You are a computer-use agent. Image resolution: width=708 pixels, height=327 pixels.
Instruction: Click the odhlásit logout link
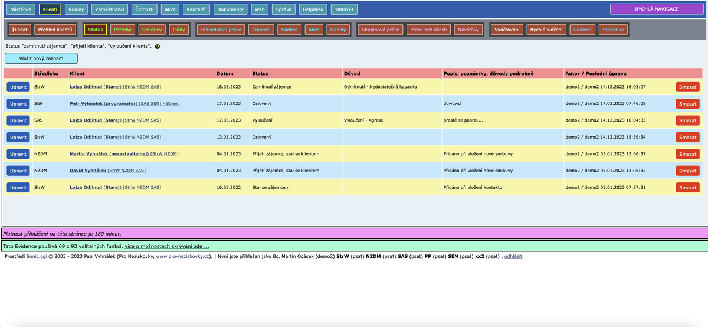(x=513, y=257)
